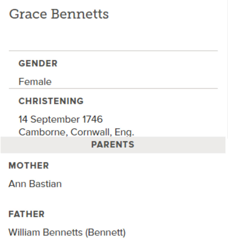Screen dimensions: 228x242
Task: Click the GENDER field label
Action: point(38,63)
